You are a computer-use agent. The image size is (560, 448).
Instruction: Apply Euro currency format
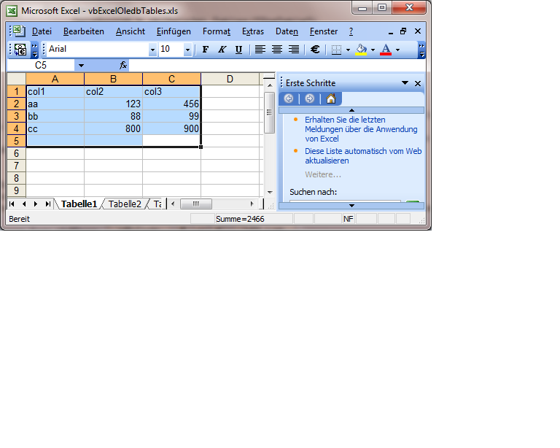[315, 50]
